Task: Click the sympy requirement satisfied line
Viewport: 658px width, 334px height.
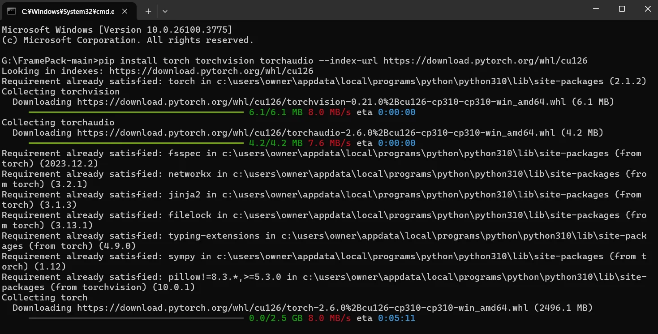Action: tap(324, 261)
